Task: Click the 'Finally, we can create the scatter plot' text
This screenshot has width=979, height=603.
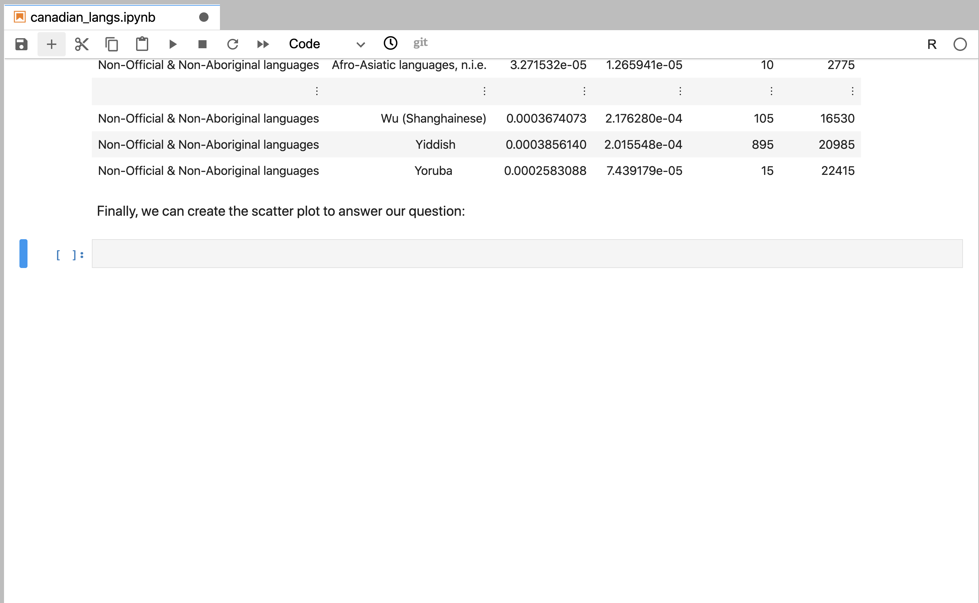Action: pos(281,211)
